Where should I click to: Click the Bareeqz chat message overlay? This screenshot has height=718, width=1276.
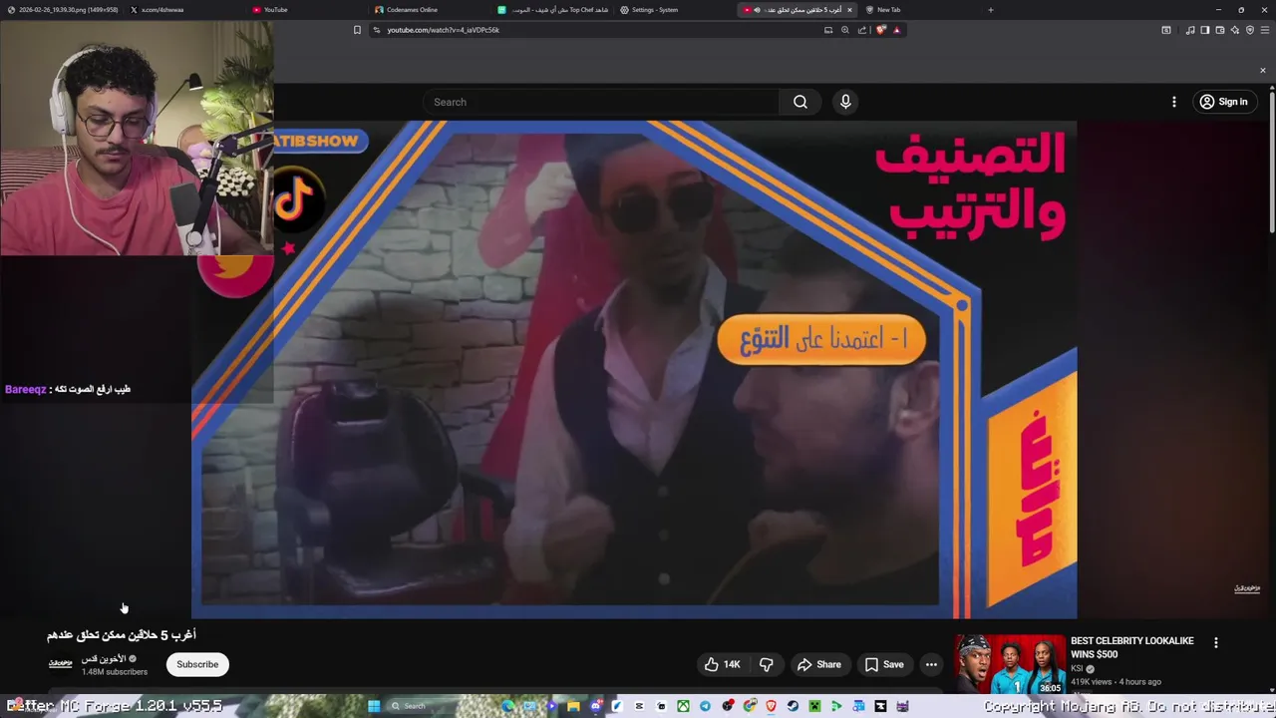[x=68, y=389]
